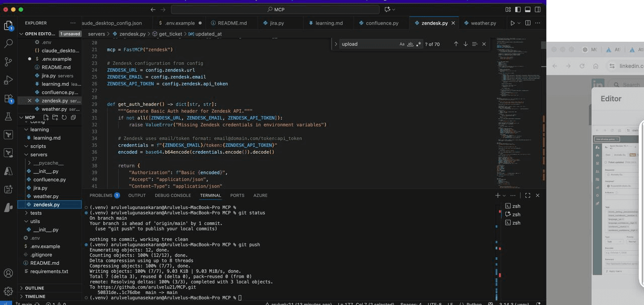Collapse all folders in MCP explorer
This screenshot has width=644, height=305.
(73, 118)
